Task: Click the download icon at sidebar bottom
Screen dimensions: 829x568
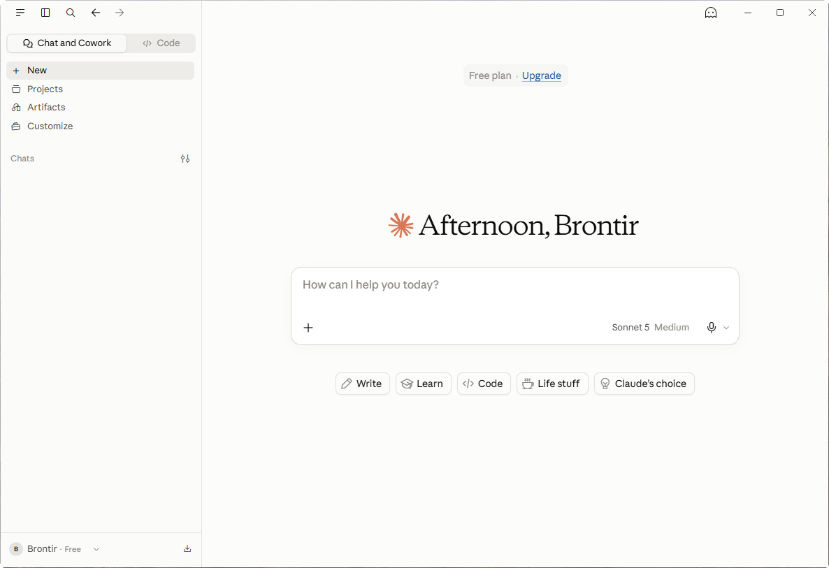Action: click(187, 549)
